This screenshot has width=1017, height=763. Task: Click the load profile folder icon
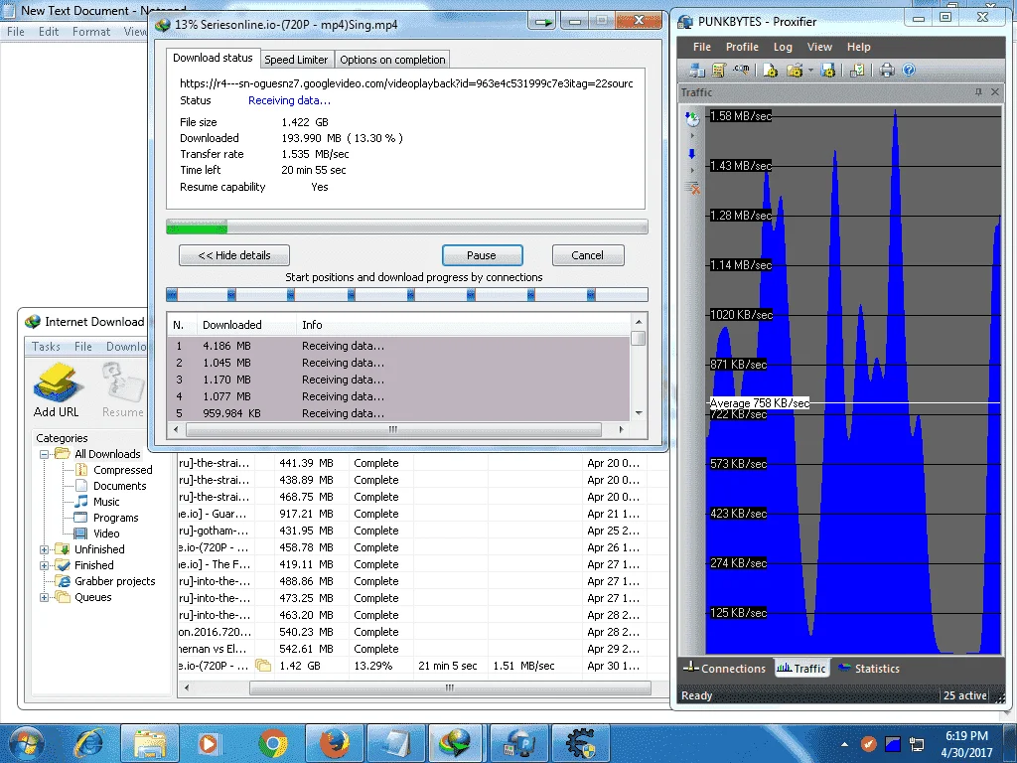click(x=794, y=71)
